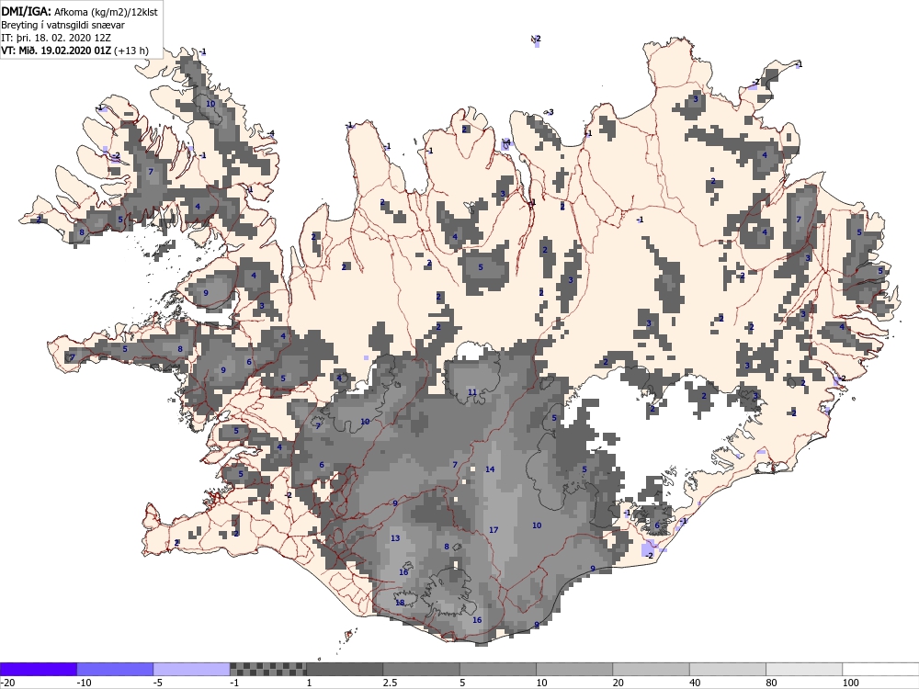This screenshot has width=919, height=689.
Task: Click the map value label 18
Action: (x=400, y=603)
